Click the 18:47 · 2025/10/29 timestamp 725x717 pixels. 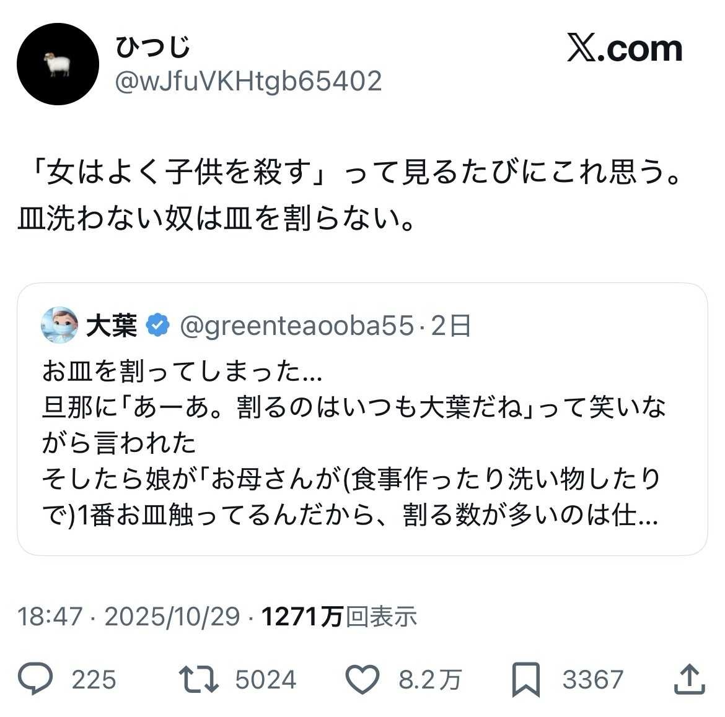point(129,617)
